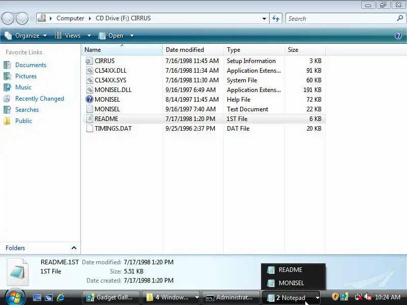Open the recent pages dropdown arrow
The image size is (407, 305).
32,19
